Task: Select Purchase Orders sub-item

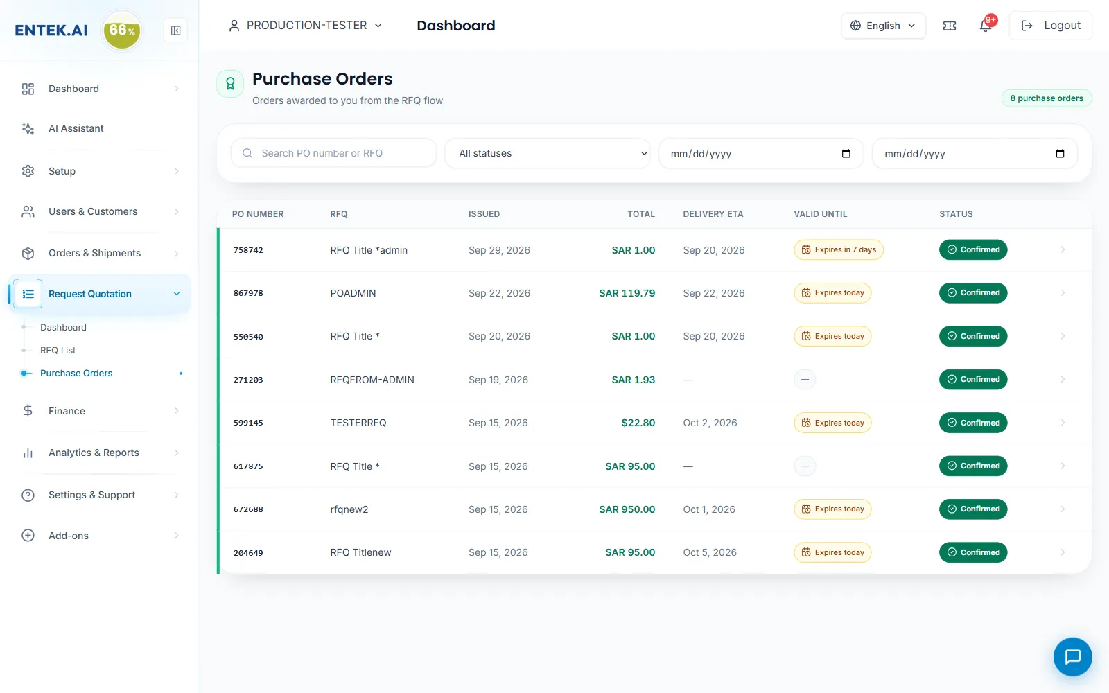Action: [x=76, y=373]
